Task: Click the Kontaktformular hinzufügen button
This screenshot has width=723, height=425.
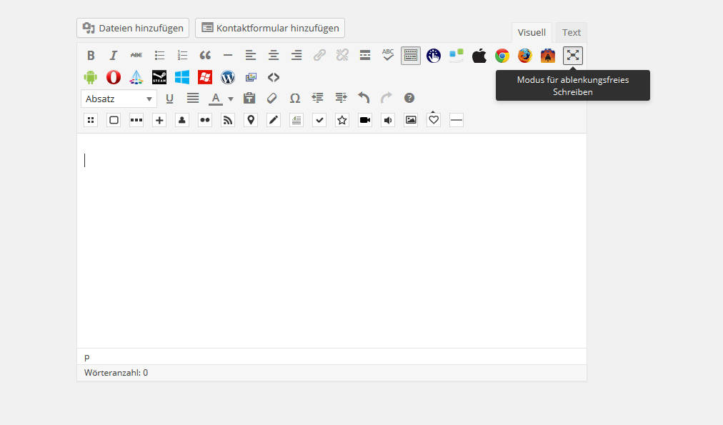Action: tap(270, 28)
